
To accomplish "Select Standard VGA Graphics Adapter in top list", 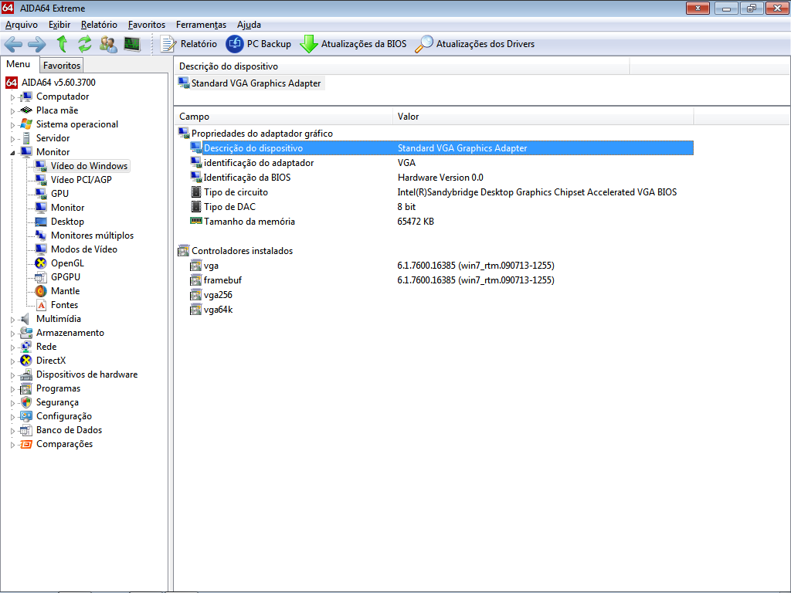I will pos(251,83).
